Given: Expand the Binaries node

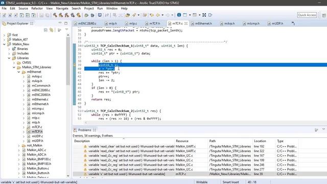Looking at the screenshot, I should click(x=9, y=49).
